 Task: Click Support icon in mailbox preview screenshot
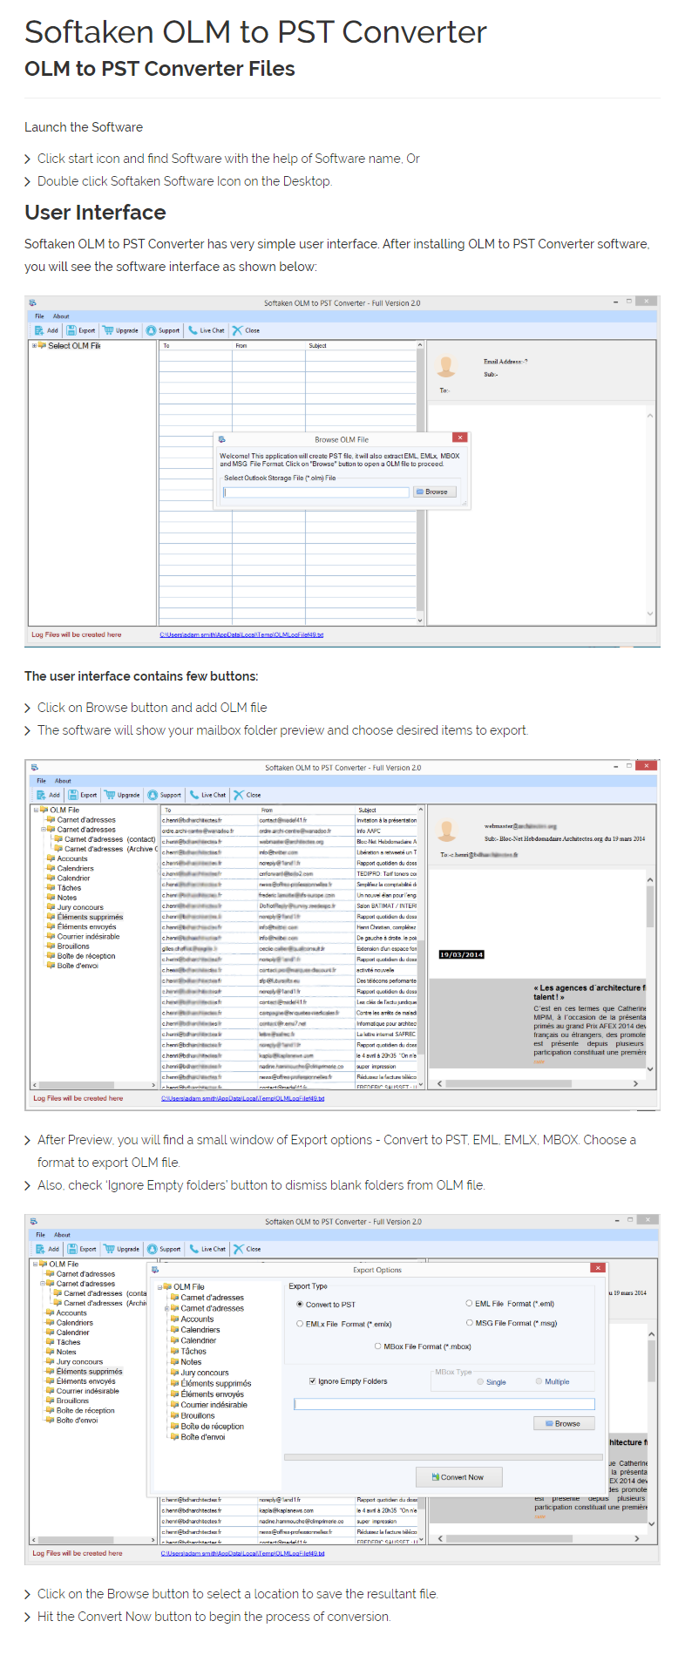(153, 795)
